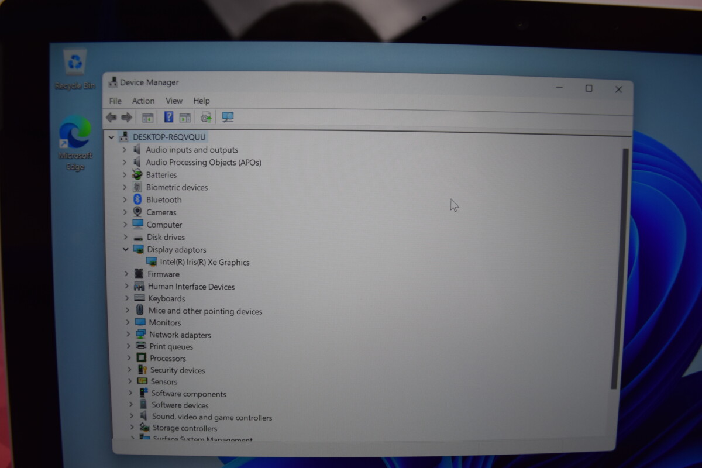Select the 'Keyboards' row label
Viewport: 702px width, 468px height.
[167, 298]
